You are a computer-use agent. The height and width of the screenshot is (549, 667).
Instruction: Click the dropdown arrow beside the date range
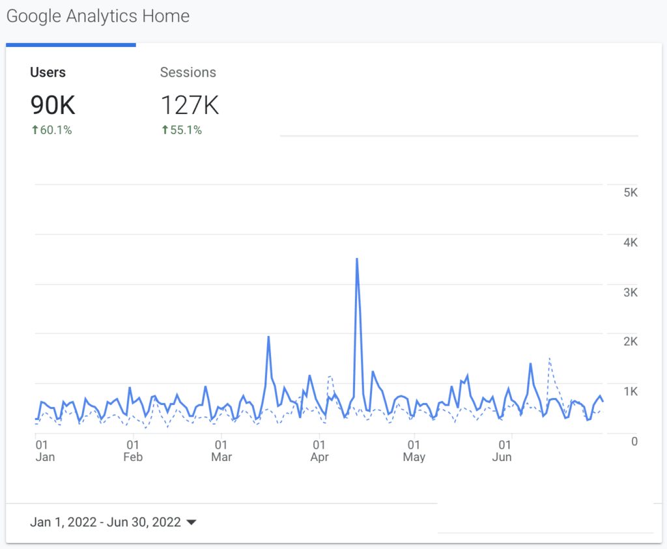pos(192,523)
